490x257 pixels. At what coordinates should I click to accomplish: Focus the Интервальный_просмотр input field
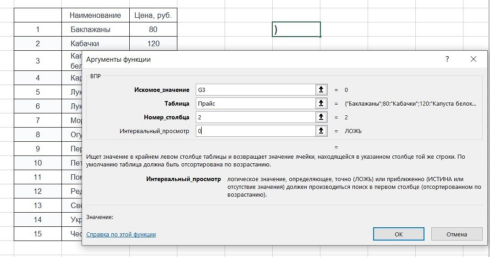coord(256,131)
